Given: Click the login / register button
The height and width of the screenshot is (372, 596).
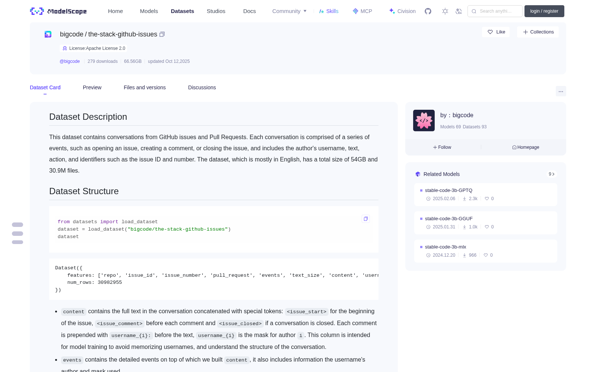Looking at the screenshot, I should point(544,11).
